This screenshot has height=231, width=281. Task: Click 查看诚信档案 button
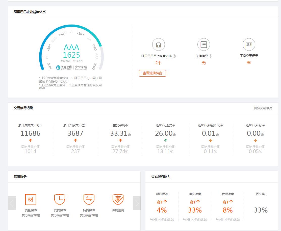pyautogui.click(x=152, y=73)
